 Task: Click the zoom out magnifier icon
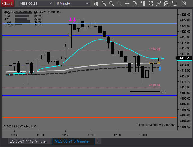point(119,4)
